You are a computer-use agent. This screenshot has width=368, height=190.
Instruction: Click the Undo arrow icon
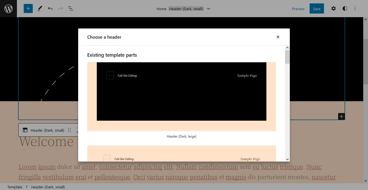[x=50, y=8]
